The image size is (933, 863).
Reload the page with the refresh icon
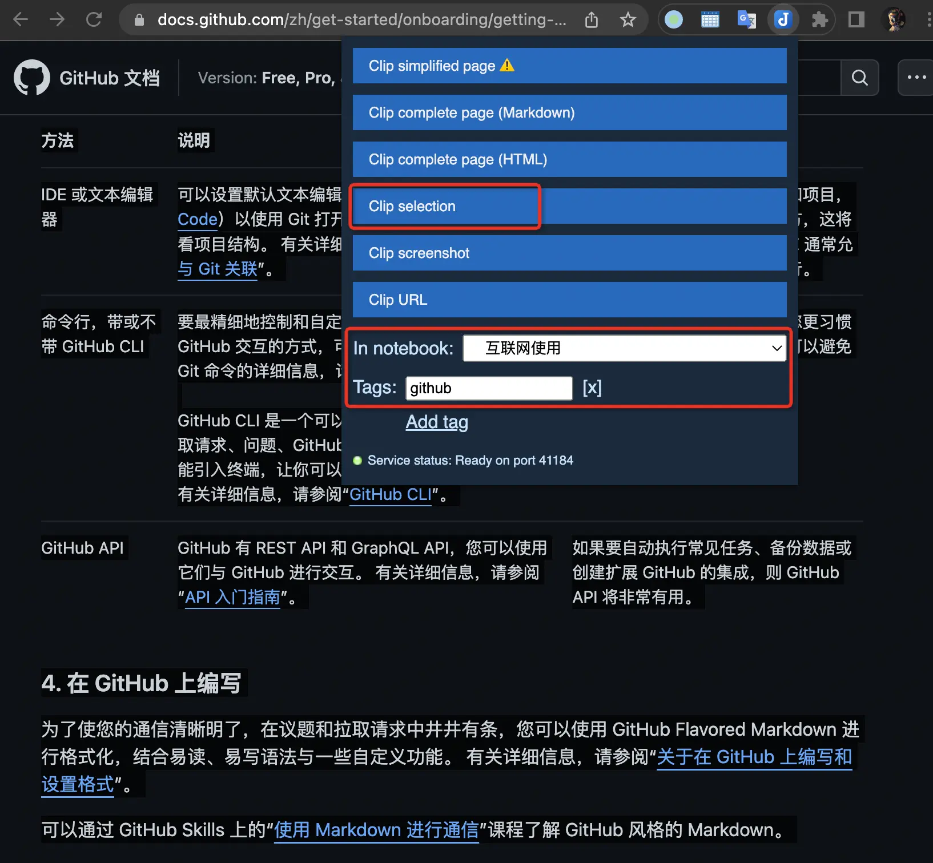[x=94, y=20]
